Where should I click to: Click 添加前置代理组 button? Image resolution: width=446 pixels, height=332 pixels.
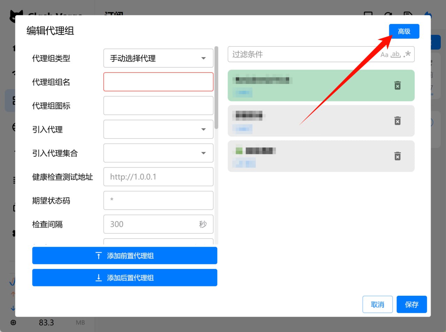(125, 256)
